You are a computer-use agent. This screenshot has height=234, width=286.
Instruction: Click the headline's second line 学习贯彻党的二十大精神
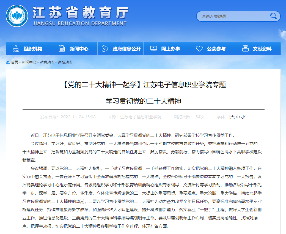[x=143, y=101]
